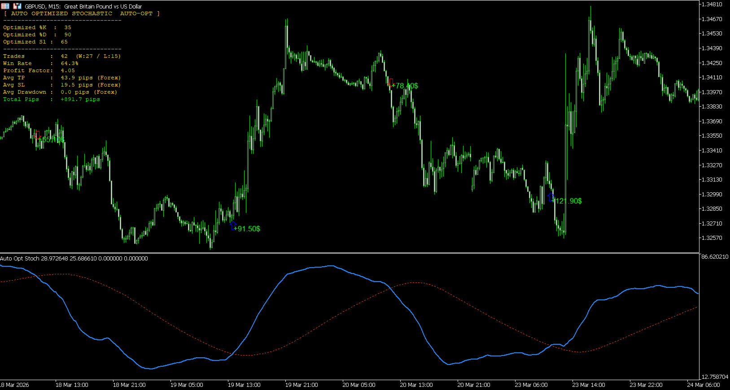Click the 19 Mar 21:00 time label
This screenshot has height=390, width=730.
(x=302, y=385)
